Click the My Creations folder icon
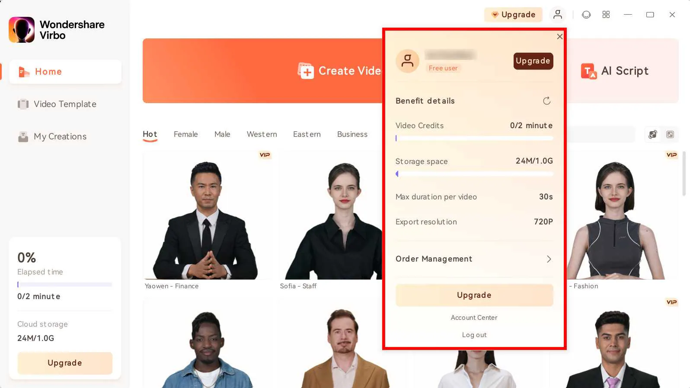This screenshot has width=690, height=388. click(23, 137)
